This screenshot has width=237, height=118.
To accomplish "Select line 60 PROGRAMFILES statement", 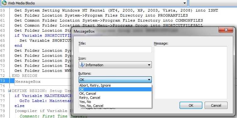I will tap(101, 15).
